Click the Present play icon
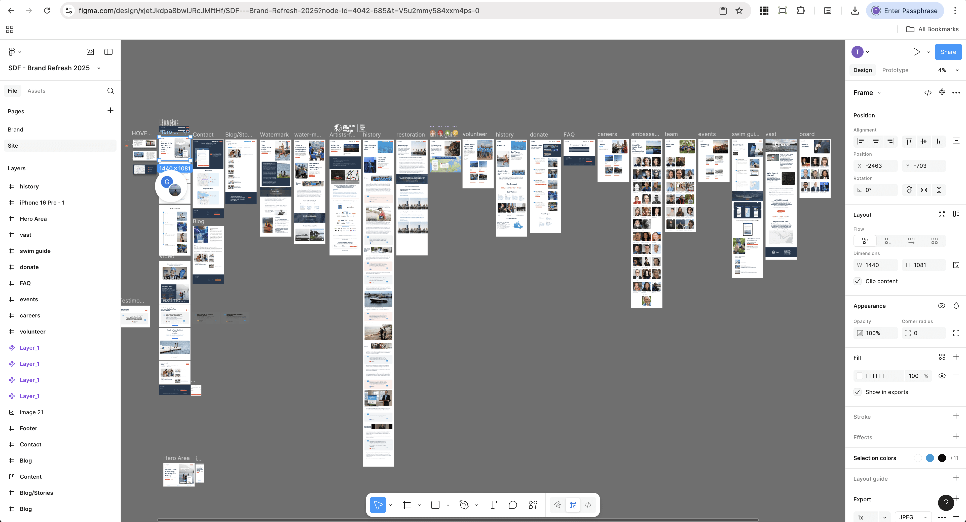The image size is (966, 522). 916,52
